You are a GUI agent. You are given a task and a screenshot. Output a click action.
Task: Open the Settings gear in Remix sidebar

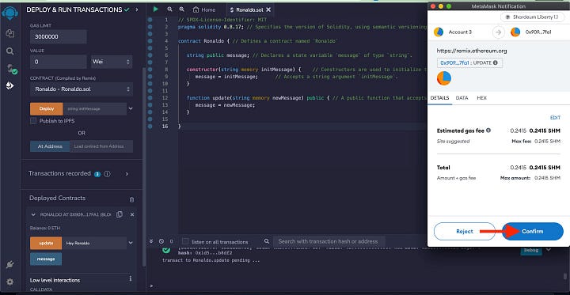(9, 282)
